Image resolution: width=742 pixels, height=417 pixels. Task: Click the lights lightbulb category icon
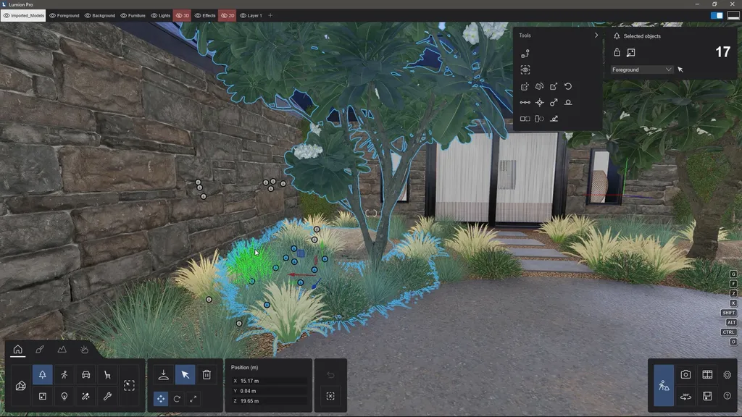pyautogui.click(x=64, y=397)
